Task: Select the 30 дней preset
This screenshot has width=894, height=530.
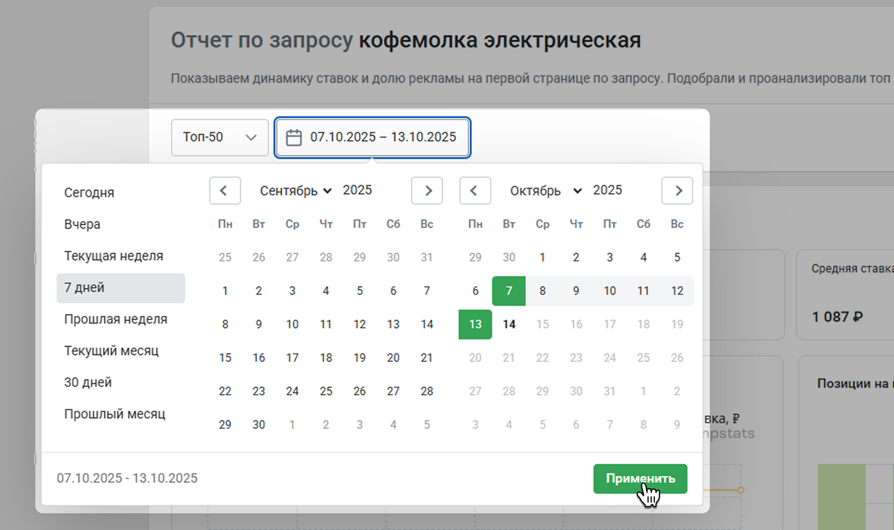Action: pos(88,382)
